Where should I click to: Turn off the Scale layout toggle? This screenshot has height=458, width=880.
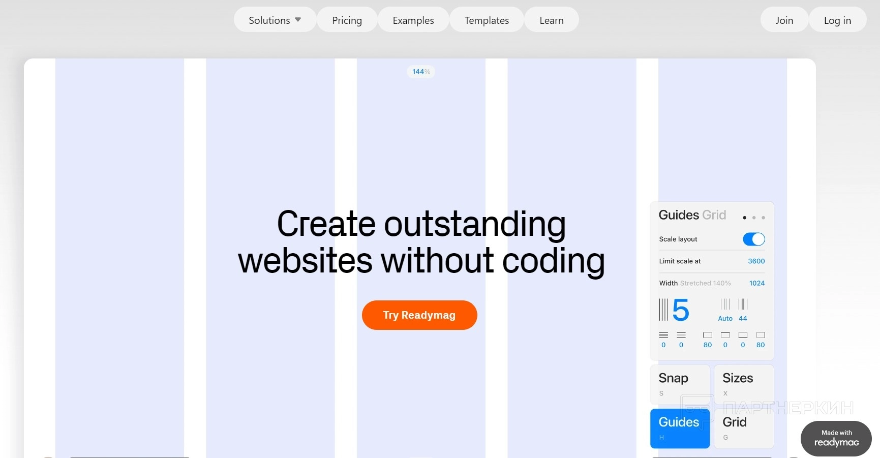[x=754, y=239]
